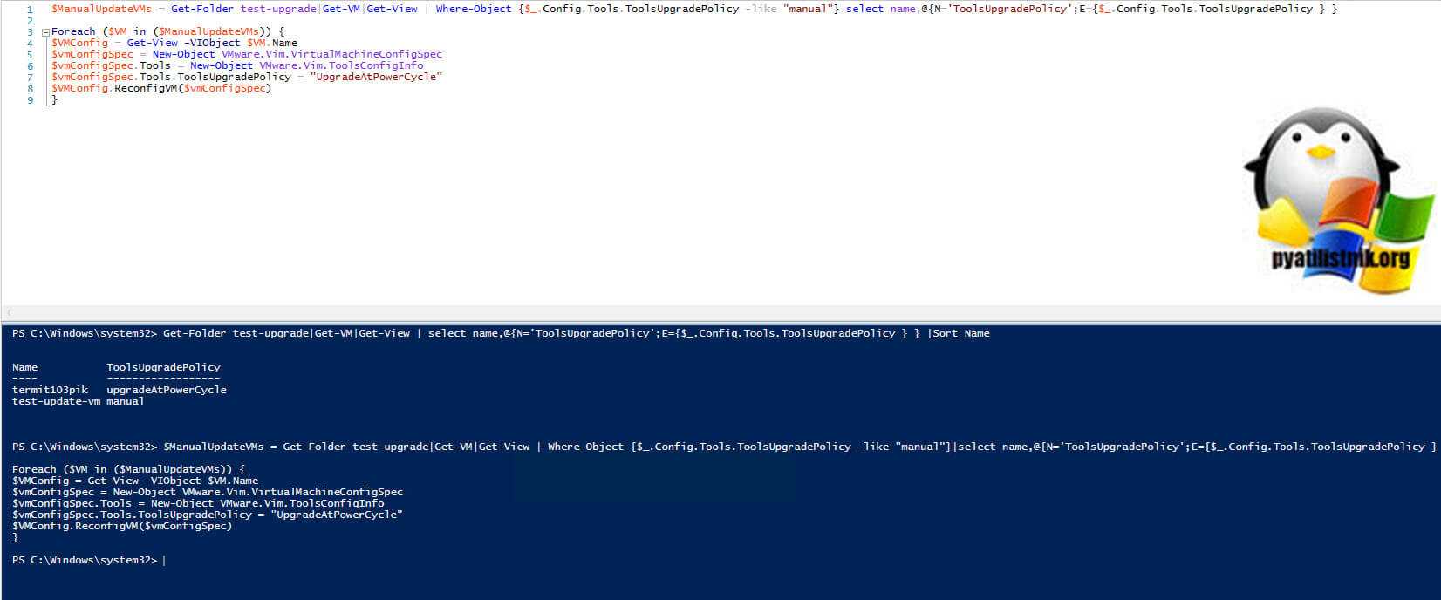
Task: Click line number 9 in the script editor
Action: 30,100
